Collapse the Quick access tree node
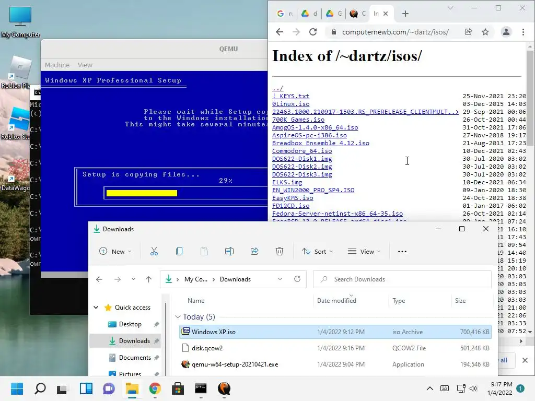Screen dimensions: 535x401 96,308
